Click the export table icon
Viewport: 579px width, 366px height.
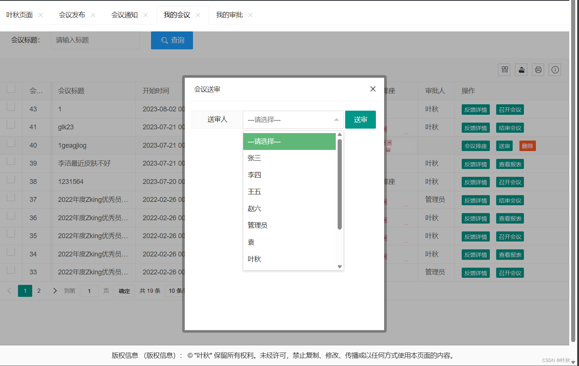point(521,70)
